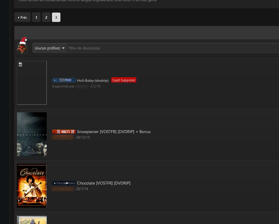The image size is (279, 224).
Task: Open the Snowpiercer poster thumbnail
Action: (32, 134)
